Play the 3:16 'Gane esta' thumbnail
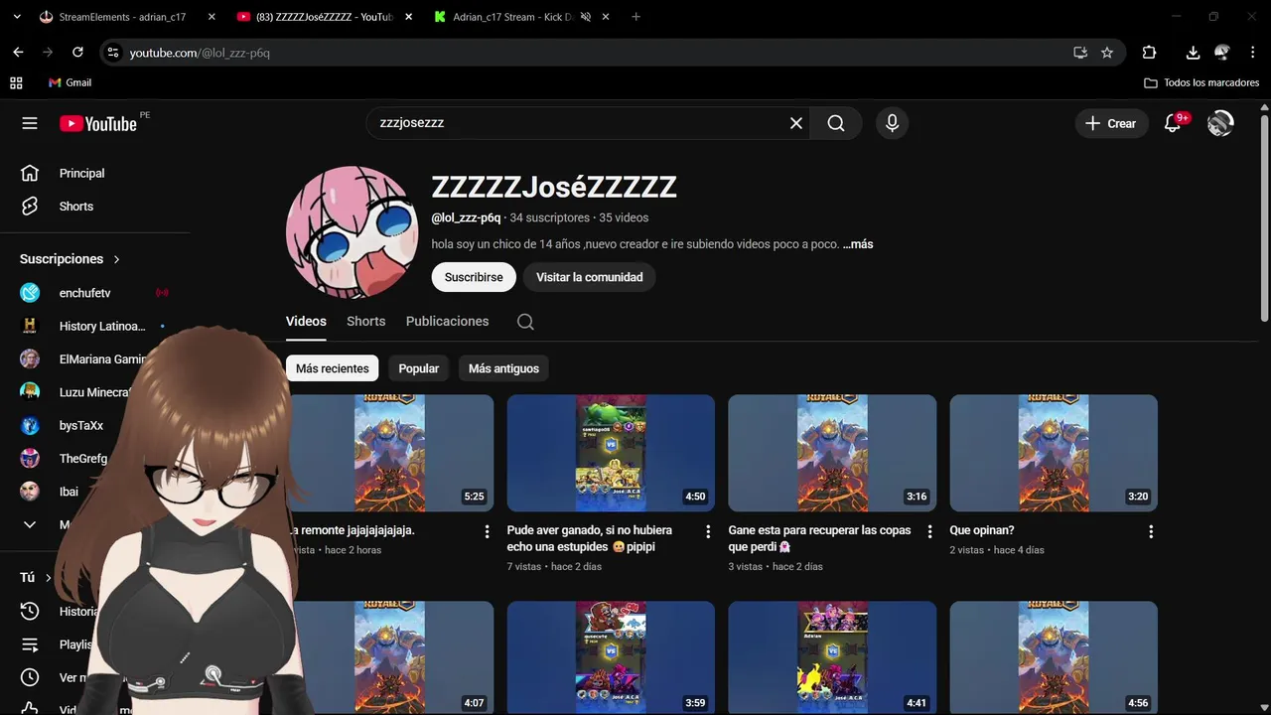The height and width of the screenshot is (715, 1271). pyautogui.click(x=832, y=453)
